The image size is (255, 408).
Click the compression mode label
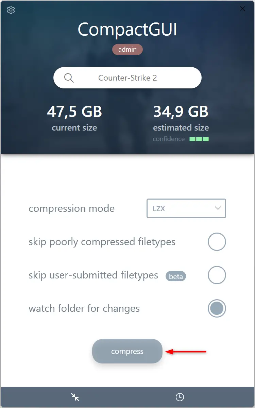click(71, 208)
